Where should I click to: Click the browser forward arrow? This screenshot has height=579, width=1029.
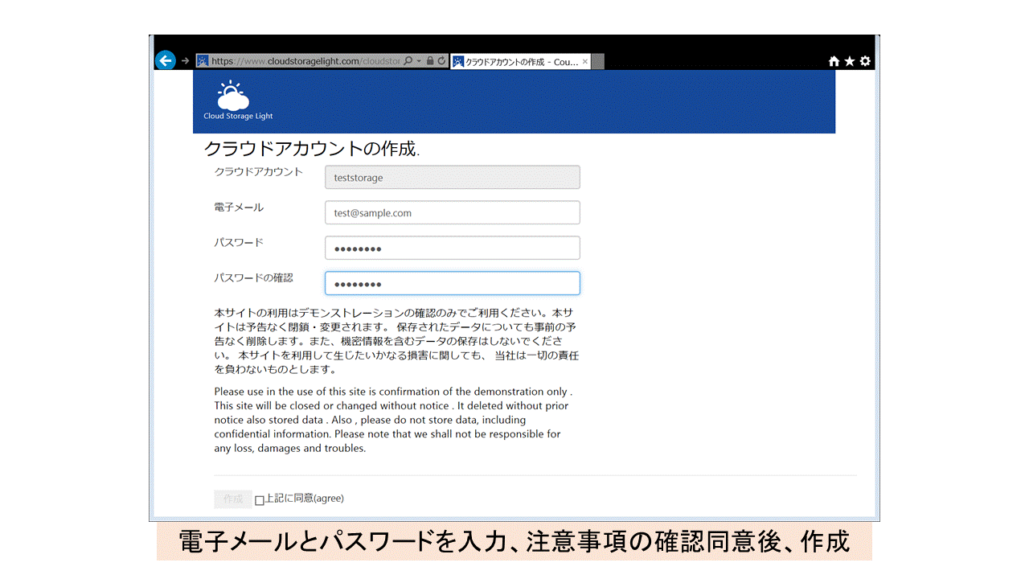[x=186, y=61]
